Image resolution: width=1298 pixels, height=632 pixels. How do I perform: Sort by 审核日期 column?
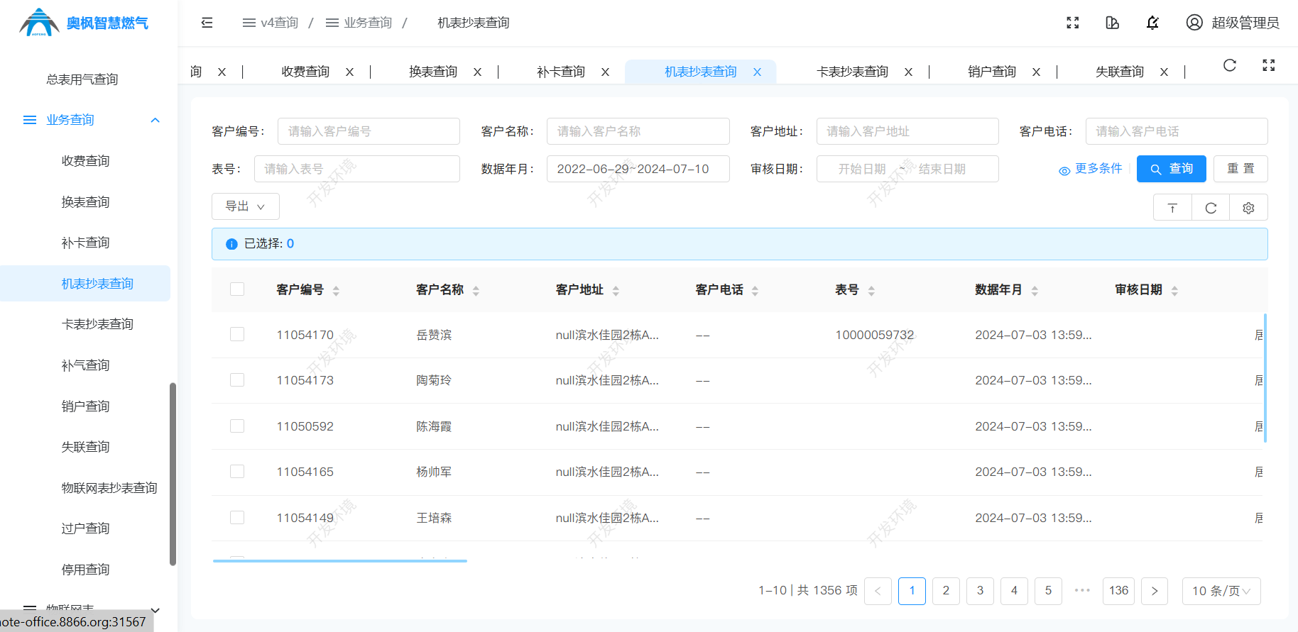click(x=1174, y=290)
